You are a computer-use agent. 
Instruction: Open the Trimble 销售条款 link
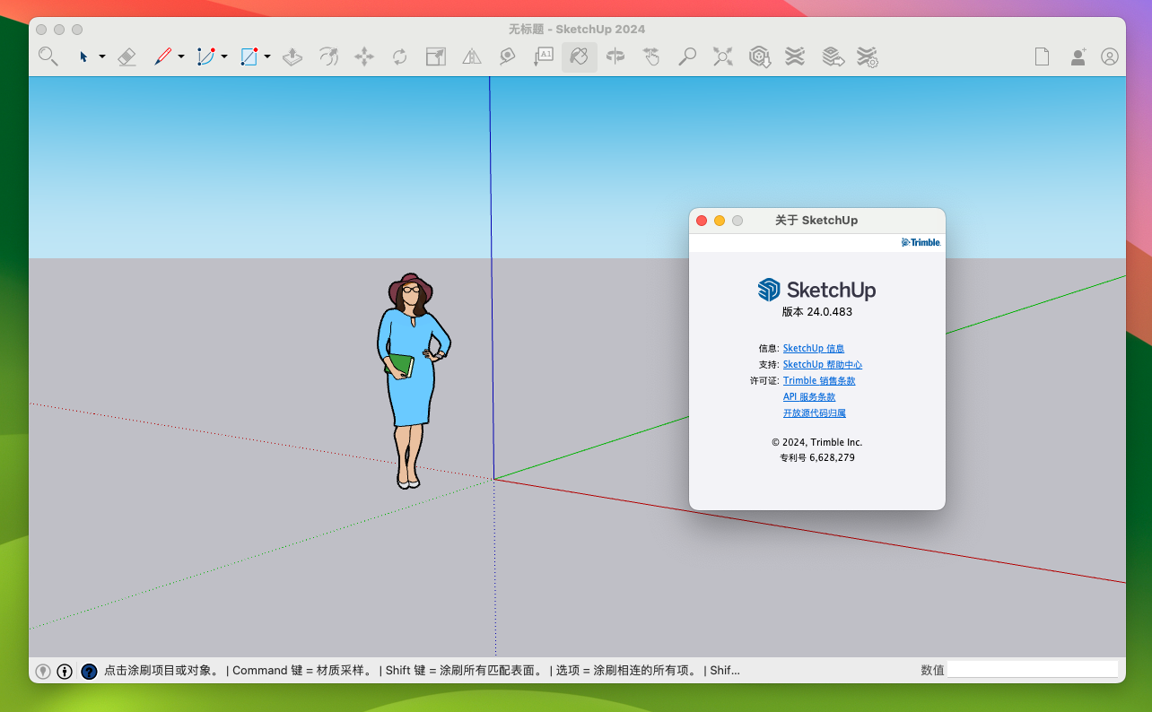click(819, 380)
